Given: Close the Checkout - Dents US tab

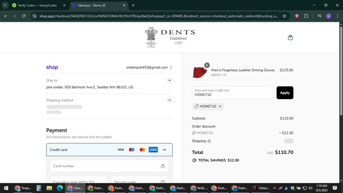Looking at the screenshot, I should (124, 5).
